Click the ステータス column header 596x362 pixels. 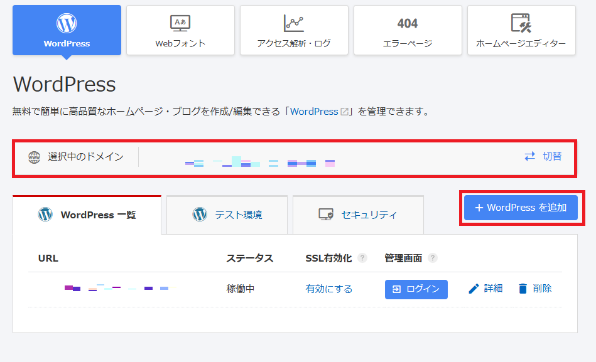(250, 258)
